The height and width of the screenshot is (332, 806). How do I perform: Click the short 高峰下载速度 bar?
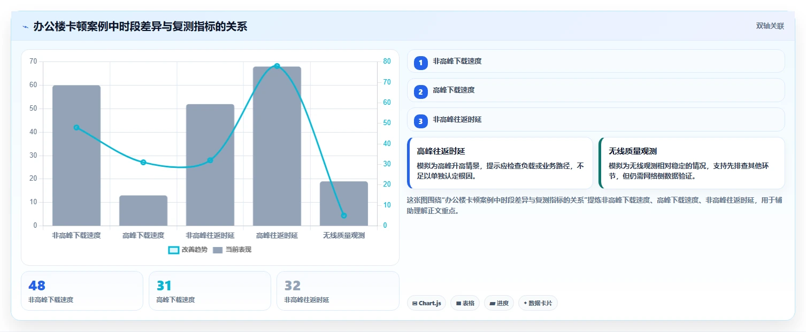pyautogui.click(x=143, y=211)
